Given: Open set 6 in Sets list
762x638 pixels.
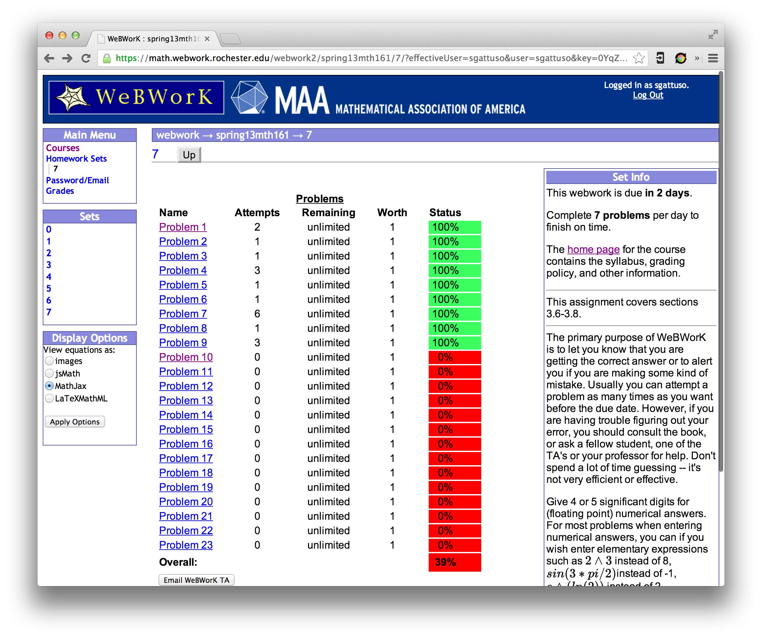Looking at the screenshot, I should pos(49,300).
